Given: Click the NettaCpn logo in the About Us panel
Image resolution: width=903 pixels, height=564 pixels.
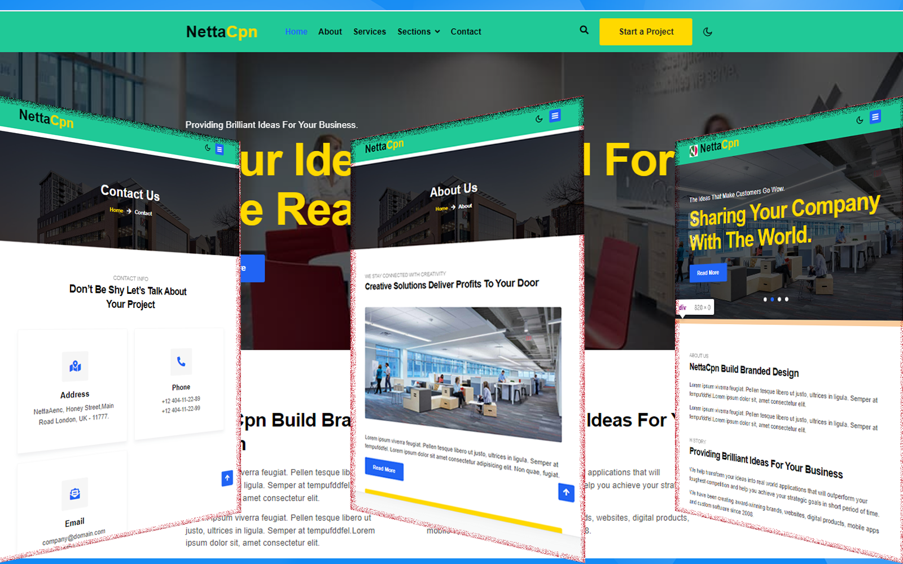Looking at the screenshot, I should [x=384, y=146].
